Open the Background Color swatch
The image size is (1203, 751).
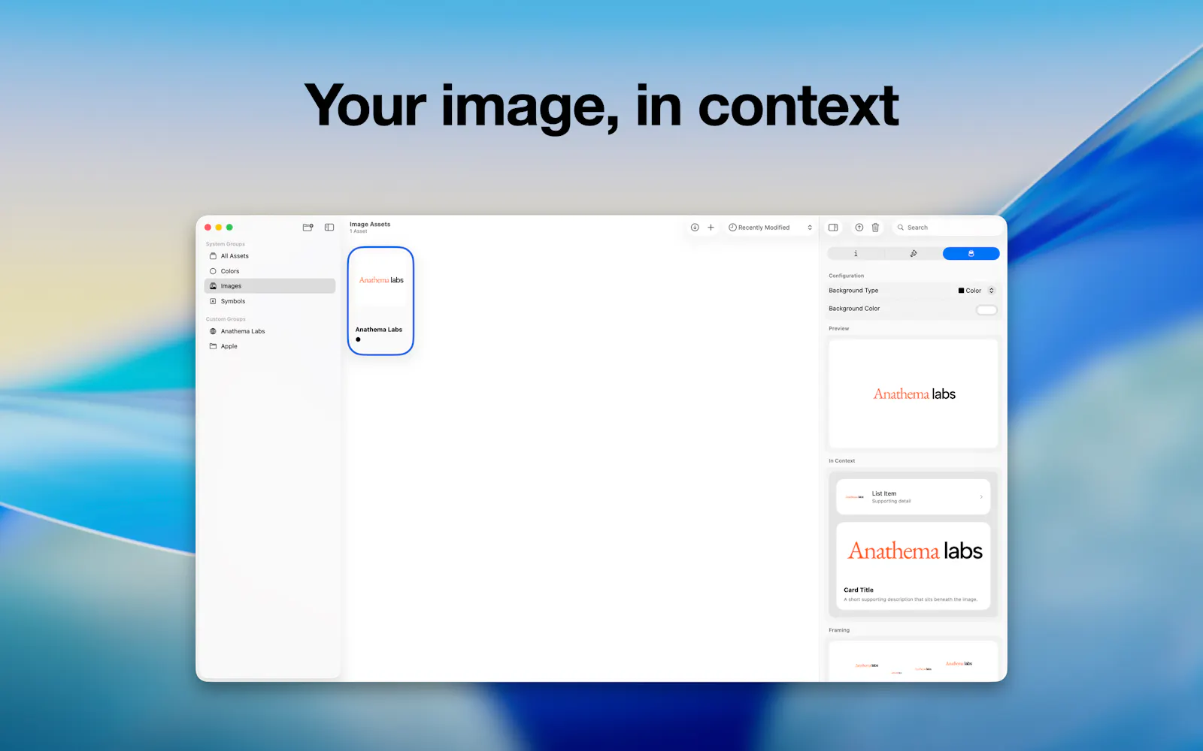tap(986, 309)
